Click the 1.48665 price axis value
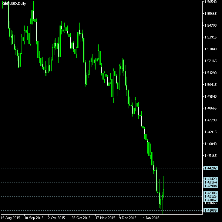The width and height of the screenshot is (222, 222). (x=211, y=108)
